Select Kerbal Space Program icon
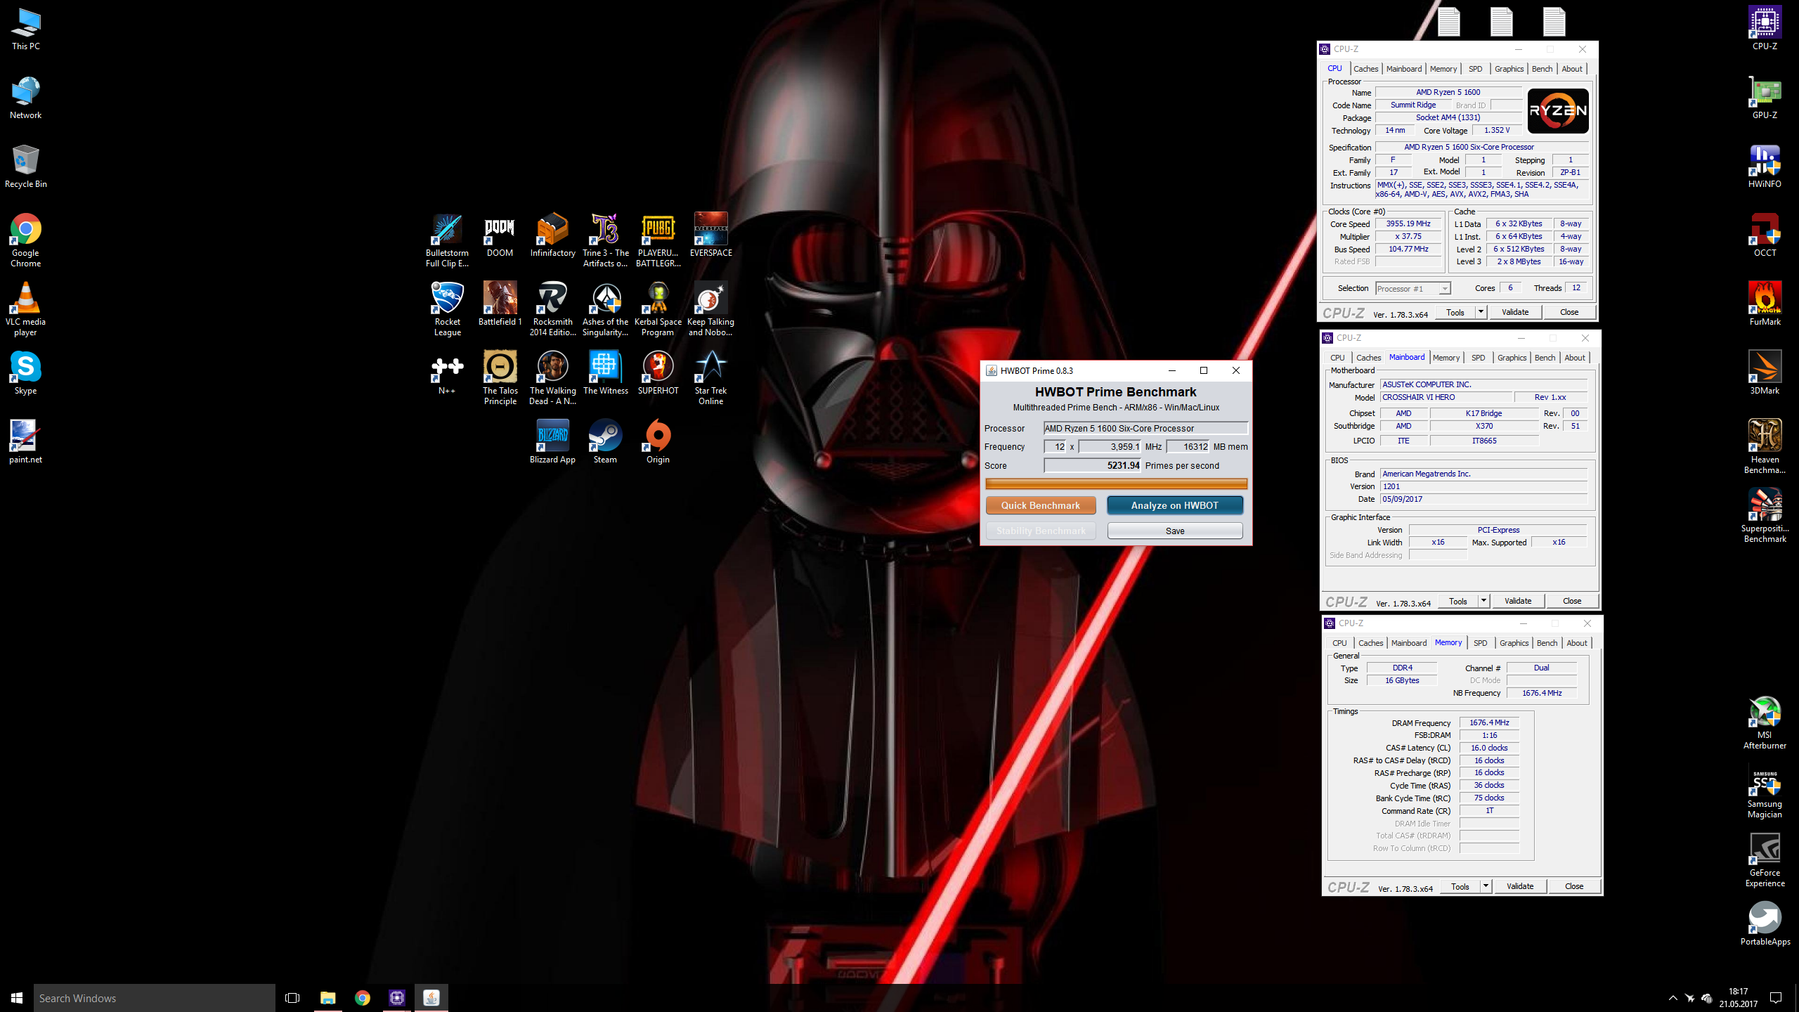The image size is (1799, 1012). pos(658,309)
